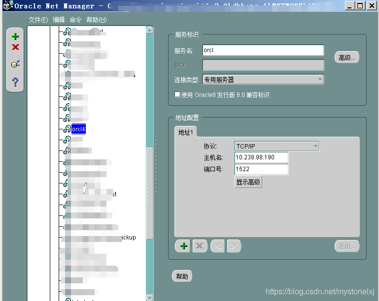This screenshot has width=379, height=301.
Task: Open the blue question mark help icon
Action: (15, 82)
